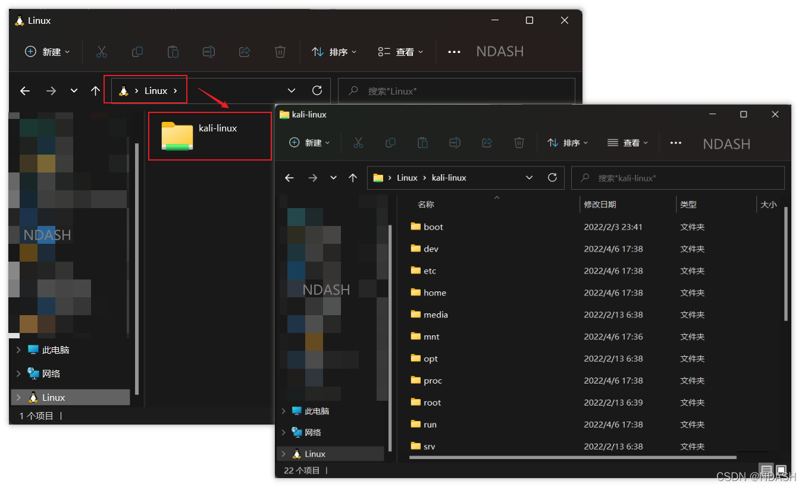Expand 此电脑 in kali-linux window sidebar
The height and width of the screenshot is (487, 805).
283,411
